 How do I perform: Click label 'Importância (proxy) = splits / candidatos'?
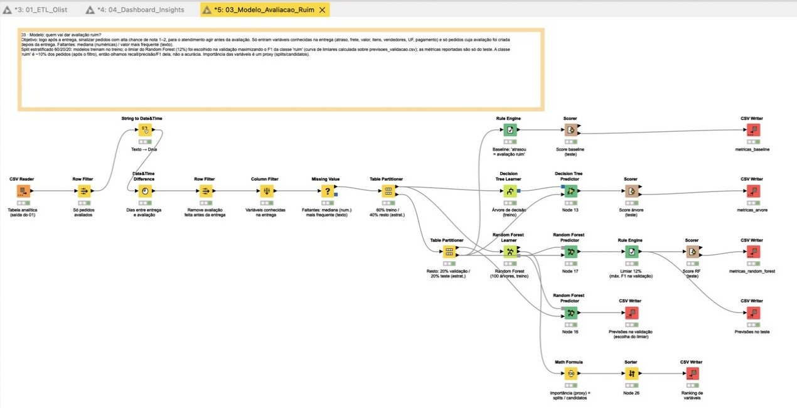[x=570, y=395]
